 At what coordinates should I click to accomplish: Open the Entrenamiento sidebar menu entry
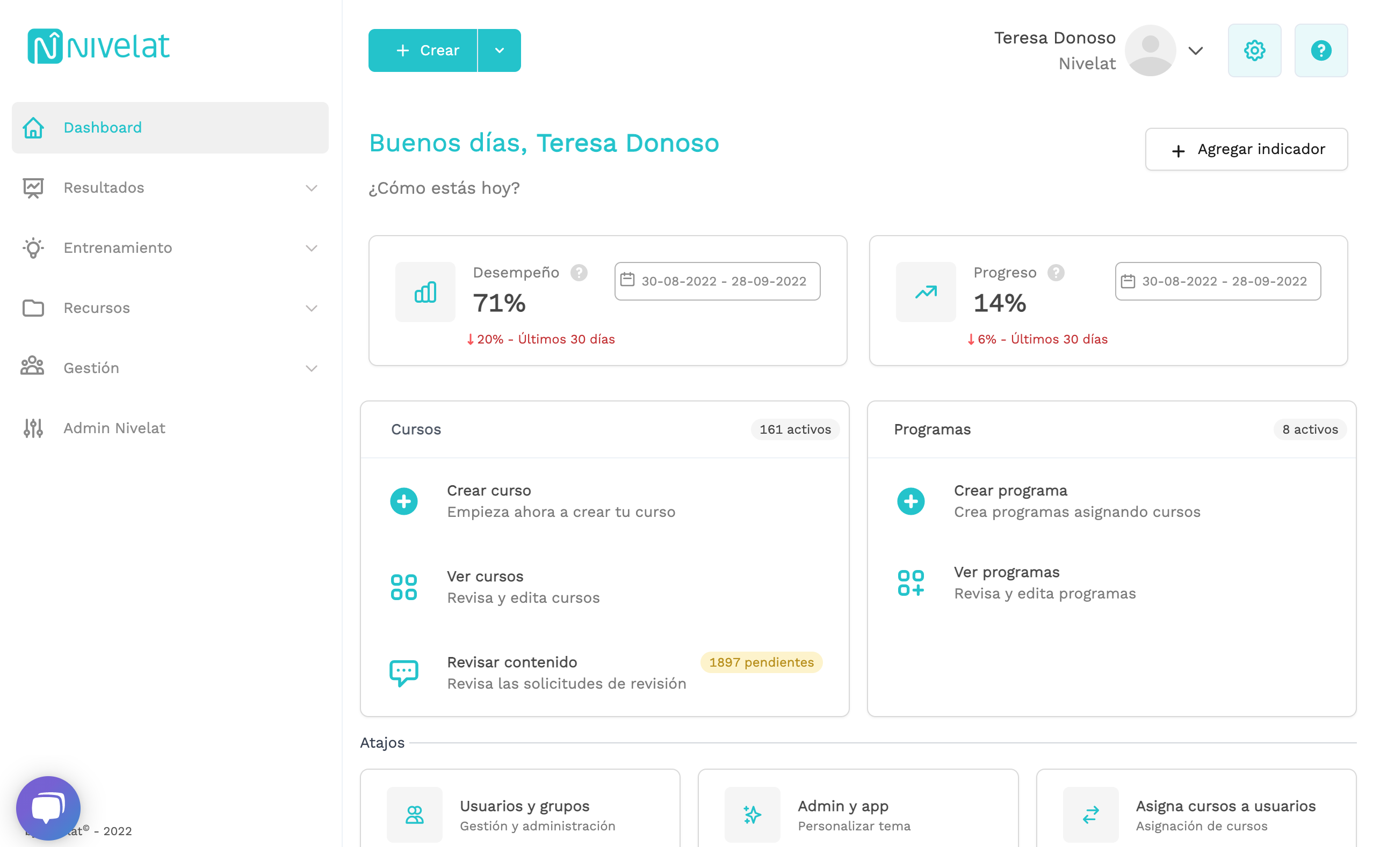coord(118,247)
